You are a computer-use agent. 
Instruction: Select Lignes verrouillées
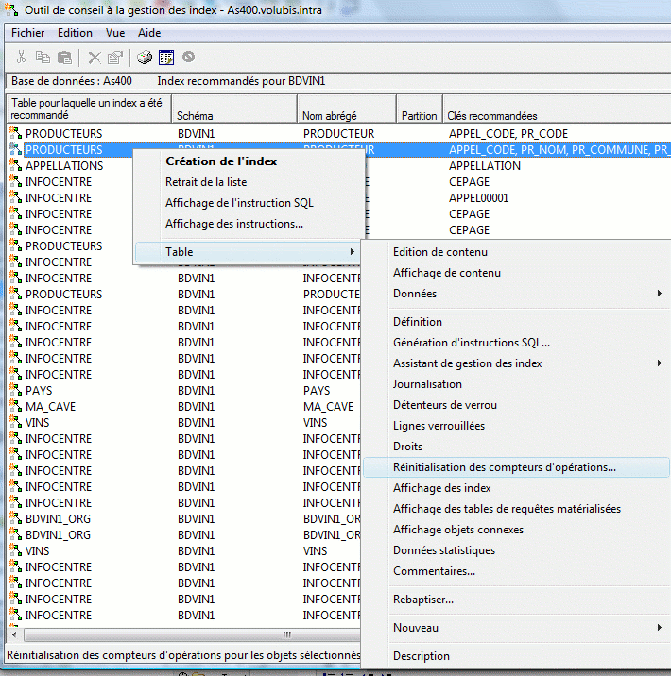(x=516, y=426)
